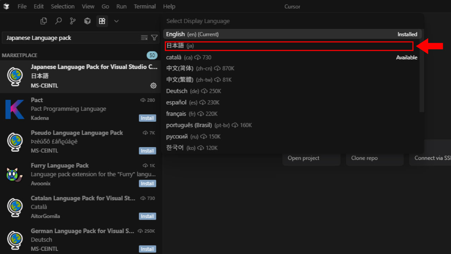Click the Connect via SSH button
This screenshot has height=254, width=451.
click(x=430, y=158)
